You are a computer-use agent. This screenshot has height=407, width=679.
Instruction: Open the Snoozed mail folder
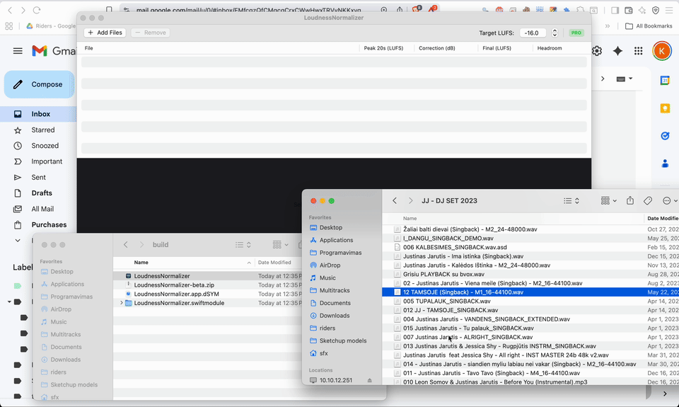click(x=45, y=146)
